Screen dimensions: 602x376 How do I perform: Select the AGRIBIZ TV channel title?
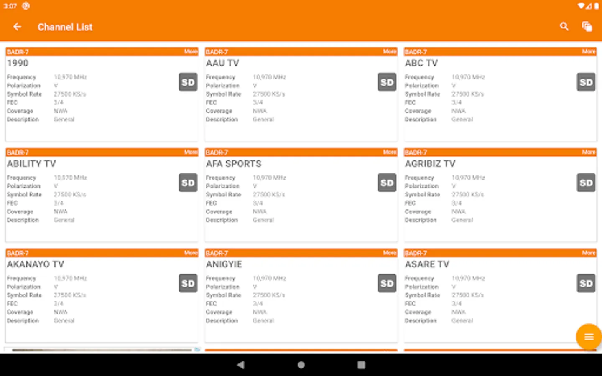[430, 164]
